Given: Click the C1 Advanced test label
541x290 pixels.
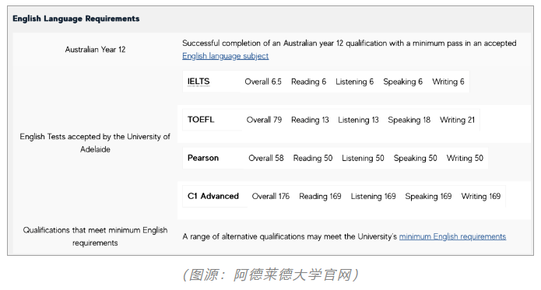Looking at the screenshot, I should click(x=213, y=196).
